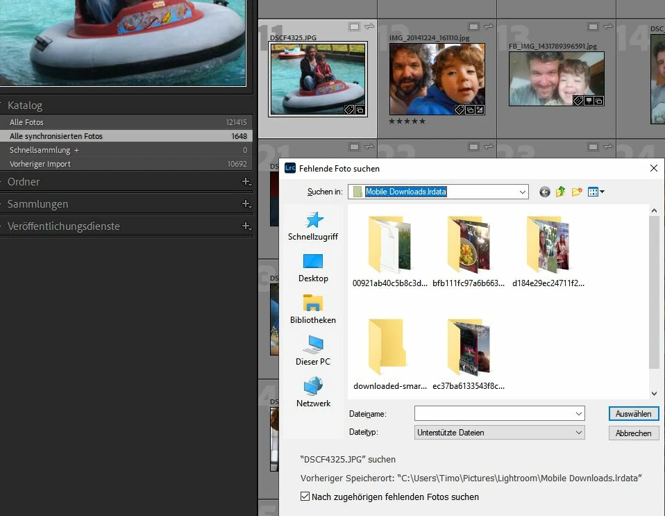Viewport: 665px width, 516px height.
Task: Click sync arrows icon above IMG_20141224_161110.jpg
Action: (489, 26)
